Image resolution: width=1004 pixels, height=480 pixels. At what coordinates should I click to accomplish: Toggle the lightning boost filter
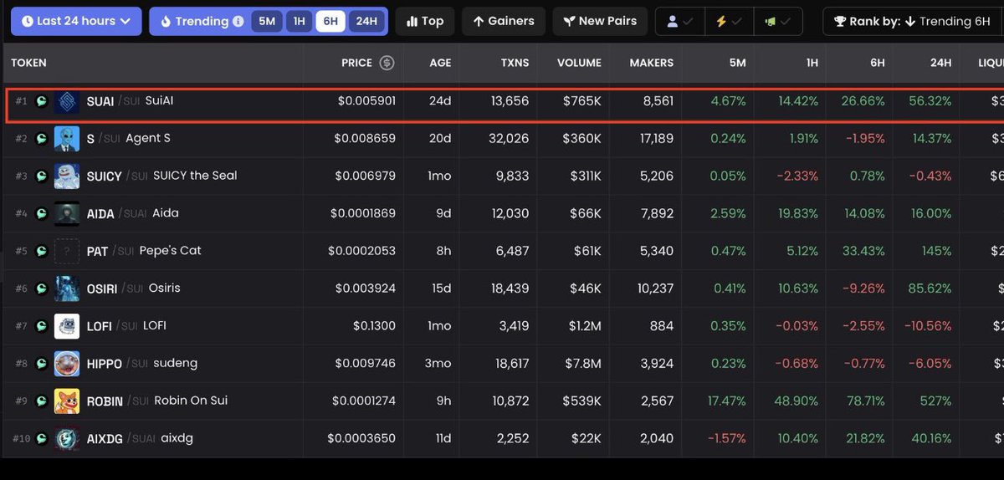(728, 21)
